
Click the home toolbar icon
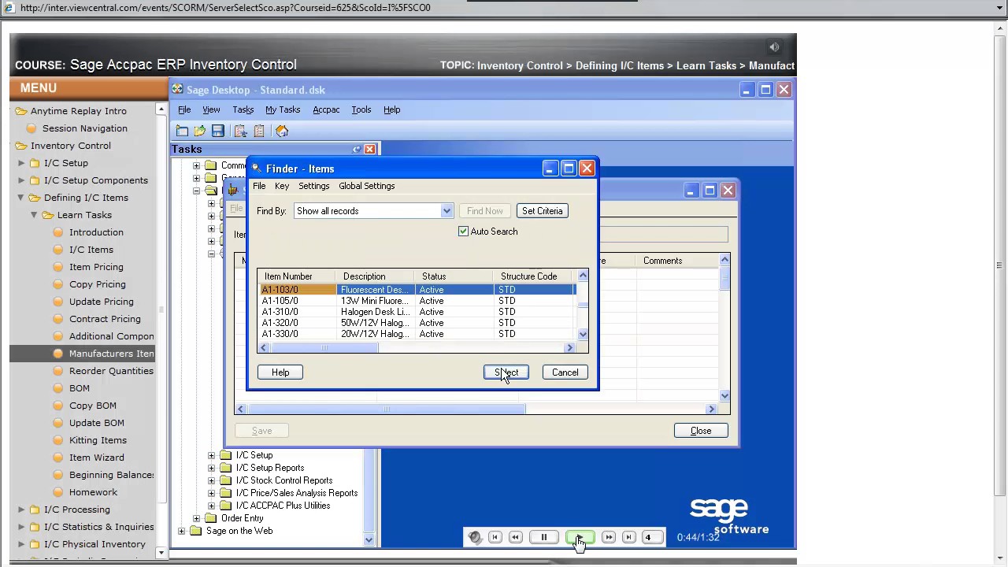282,131
